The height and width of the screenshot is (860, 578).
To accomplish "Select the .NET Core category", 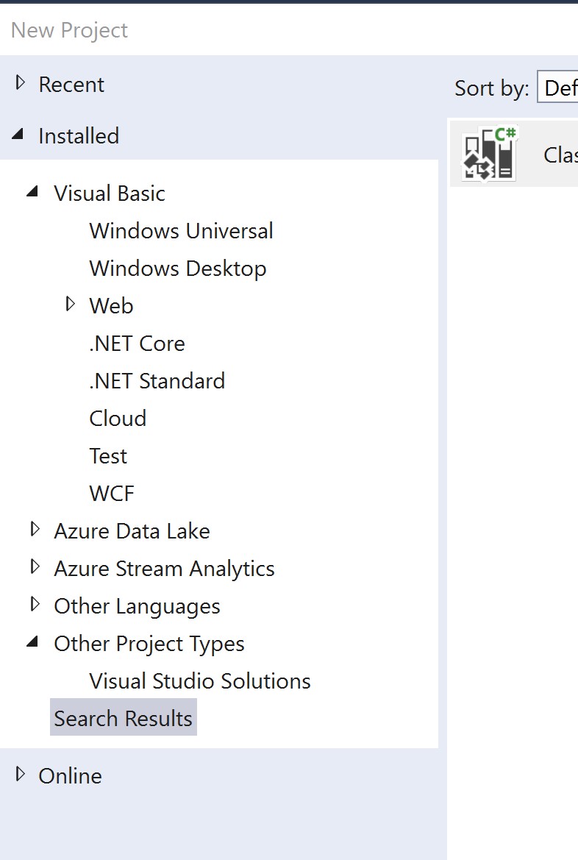I will [x=137, y=343].
